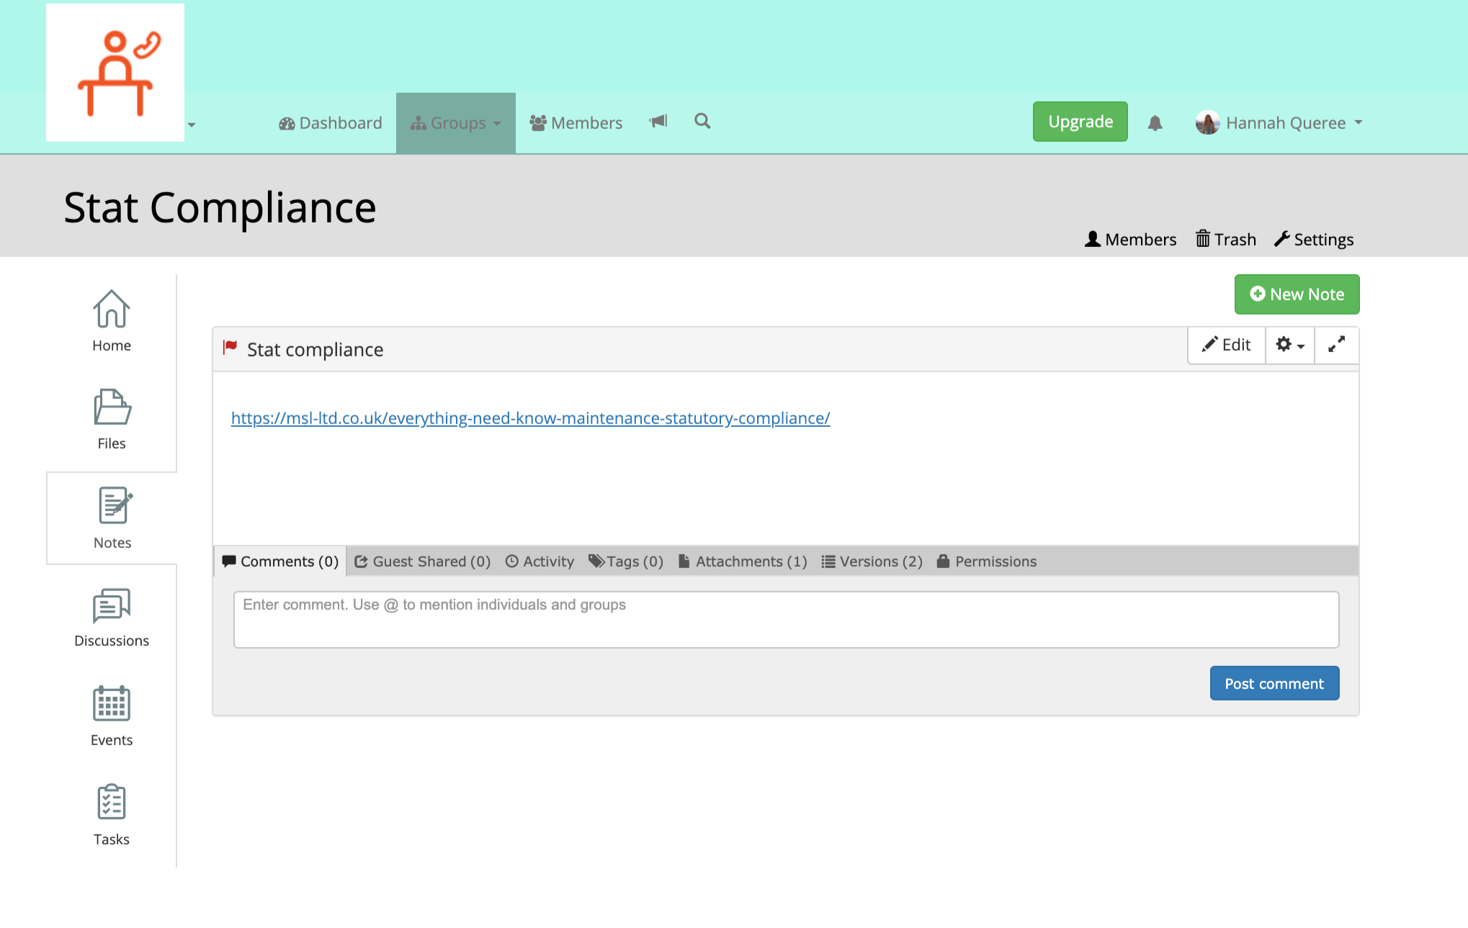Click the green Upgrade button
Viewport: 1468px width, 928px height.
point(1080,122)
